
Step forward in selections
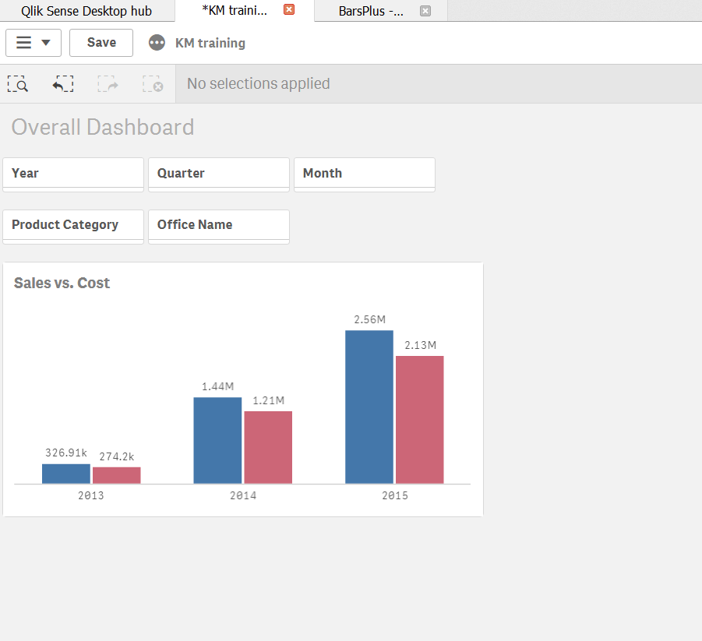pos(108,83)
